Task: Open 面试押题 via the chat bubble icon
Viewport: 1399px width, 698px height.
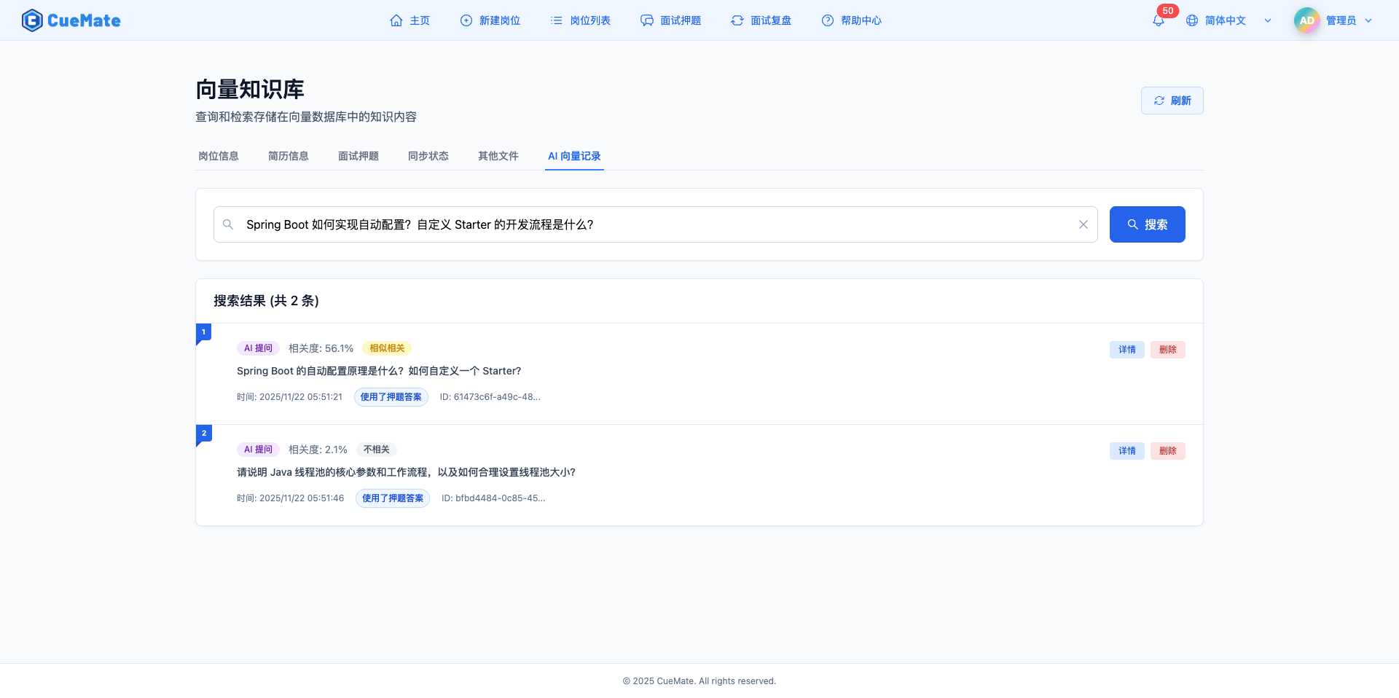Action: (x=647, y=20)
